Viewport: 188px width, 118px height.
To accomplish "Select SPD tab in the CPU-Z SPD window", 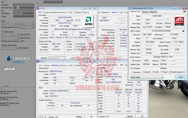I will pos(122,65).
